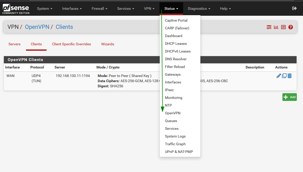Click the pfSense Community Edition logo
Image resolution: width=303 pixels, height=172 pixels.
coord(16,9)
